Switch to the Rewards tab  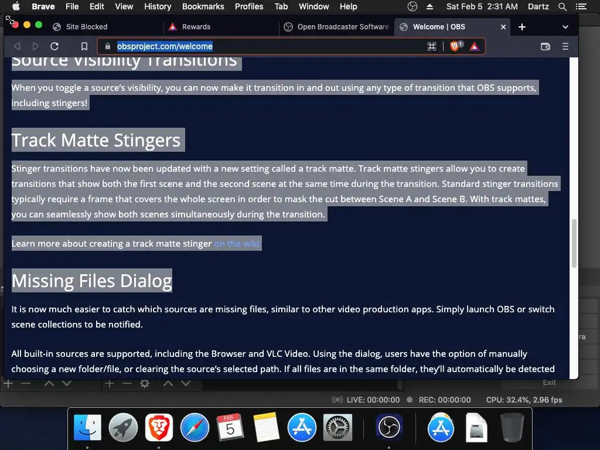click(x=222, y=27)
